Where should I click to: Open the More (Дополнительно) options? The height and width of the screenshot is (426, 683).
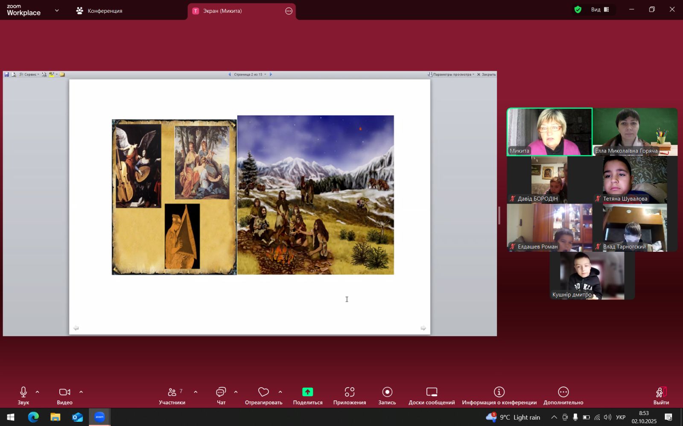pyautogui.click(x=563, y=395)
